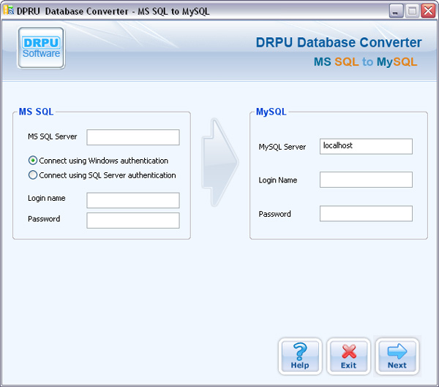This screenshot has height=387, width=439.
Task: Click the 'MySQL Server' label
Action: pyautogui.click(x=282, y=147)
